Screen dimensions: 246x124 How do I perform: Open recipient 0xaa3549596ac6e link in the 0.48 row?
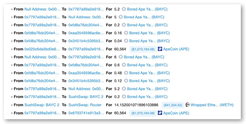click(x=86, y=73)
